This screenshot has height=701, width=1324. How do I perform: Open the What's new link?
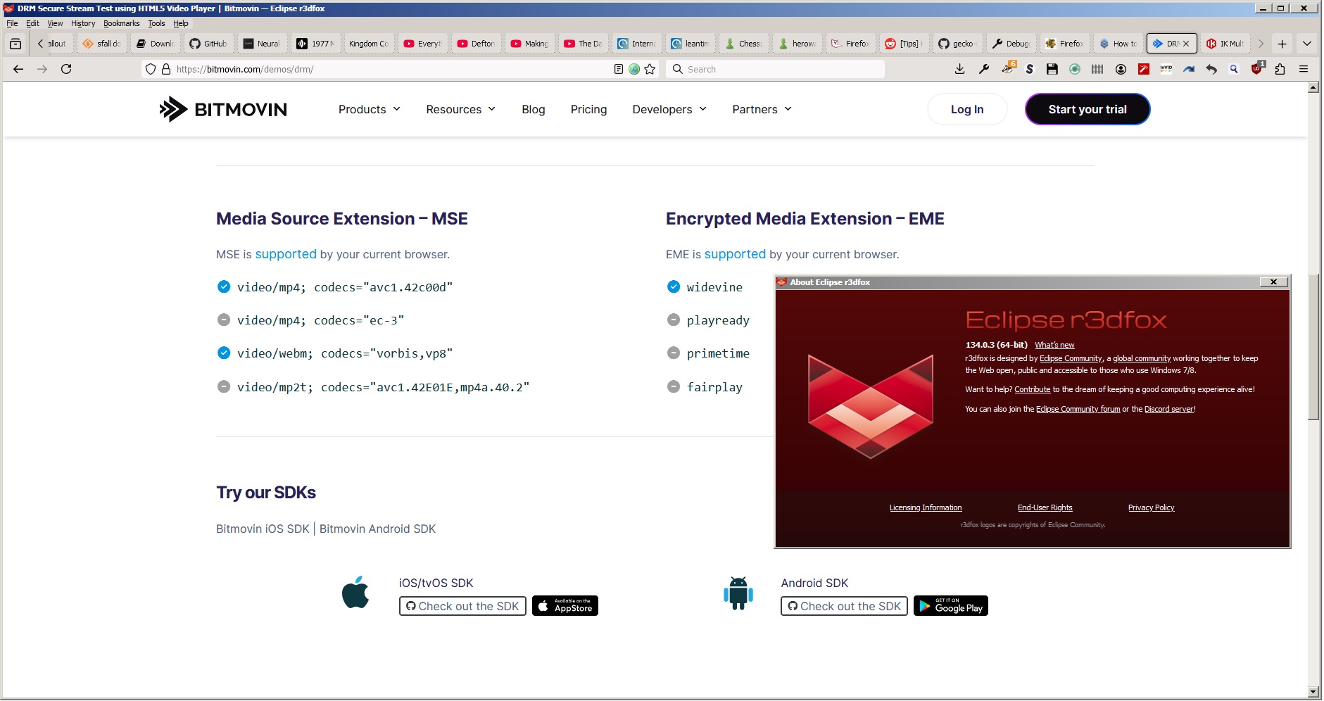(1054, 345)
